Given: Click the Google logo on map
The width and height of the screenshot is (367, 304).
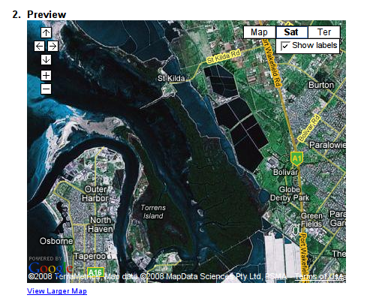Looking at the screenshot, I should point(50,268).
